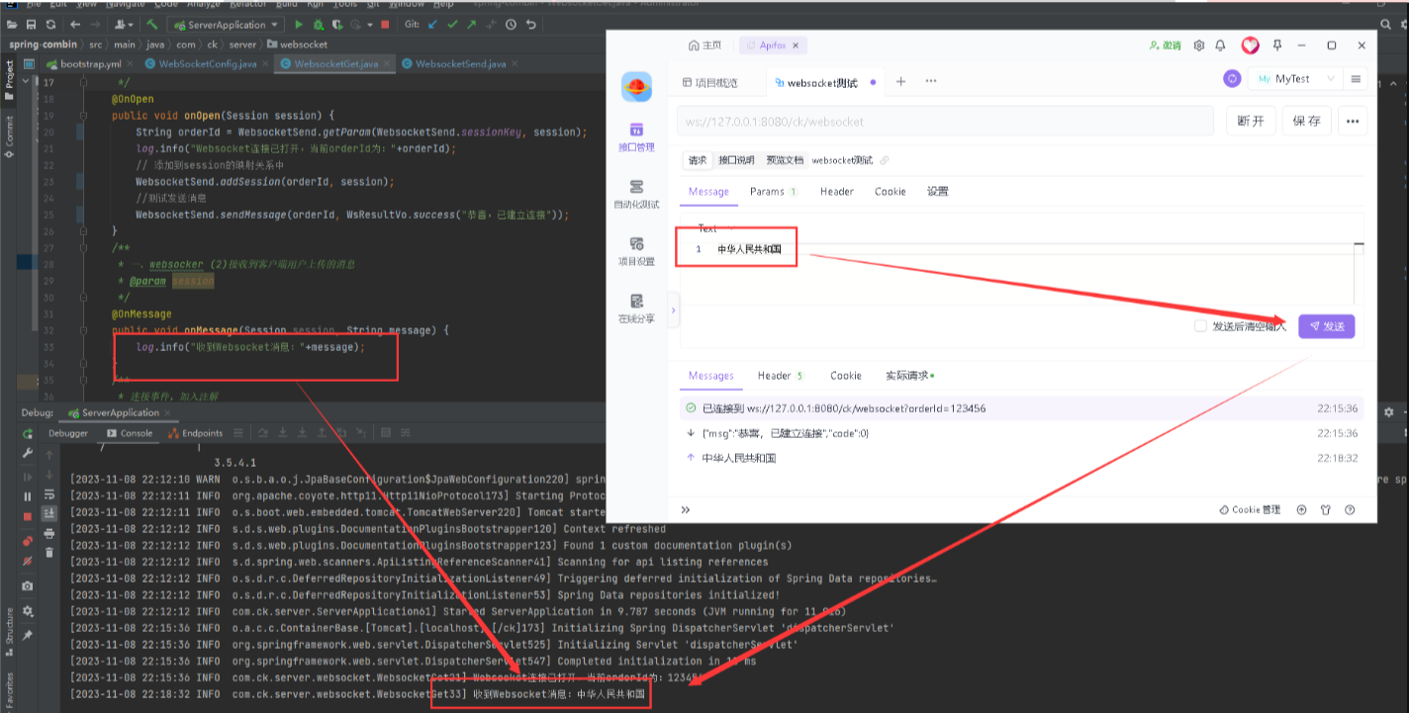Open the Params tab in Apifox

[773, 192]
